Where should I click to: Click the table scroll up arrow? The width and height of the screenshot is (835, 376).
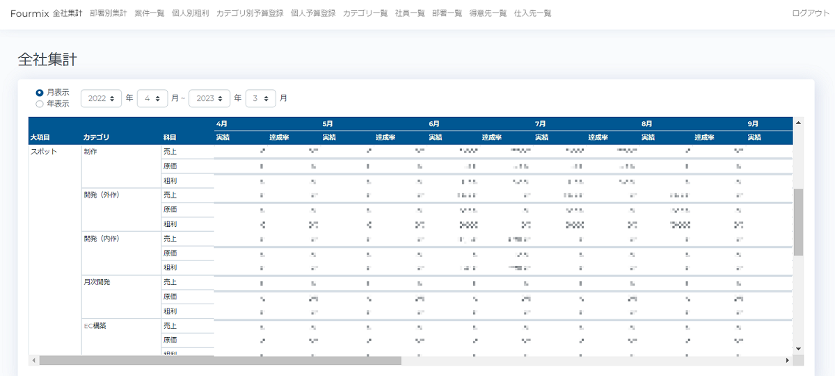[x=798, y=123]
